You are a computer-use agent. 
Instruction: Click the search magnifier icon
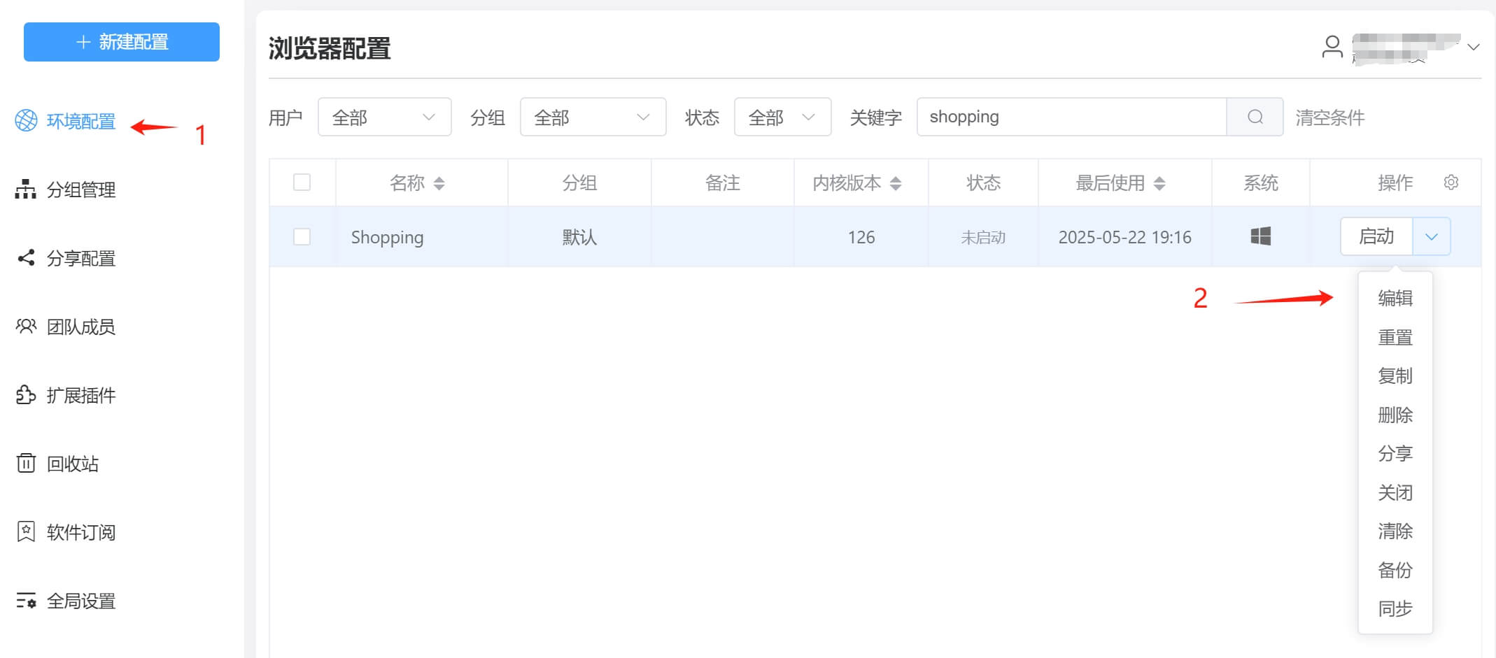pos(1255,117)
